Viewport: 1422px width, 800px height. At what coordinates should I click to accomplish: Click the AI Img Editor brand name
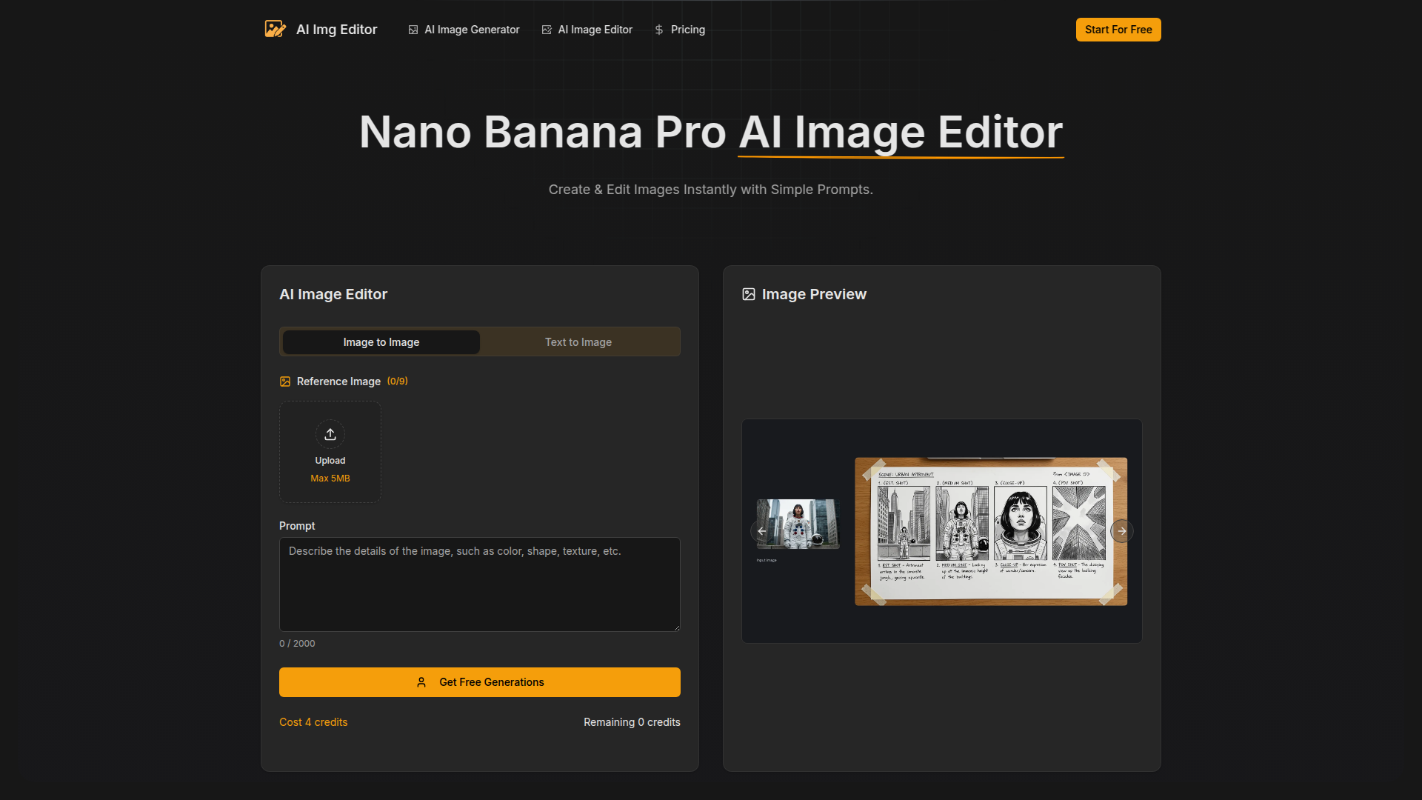[336, 30]
